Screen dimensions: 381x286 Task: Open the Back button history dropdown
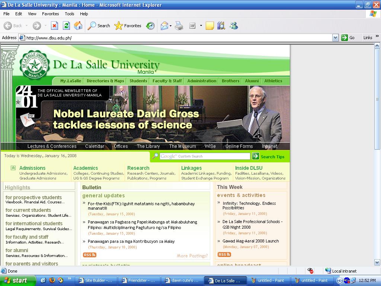tap(26, 26)
